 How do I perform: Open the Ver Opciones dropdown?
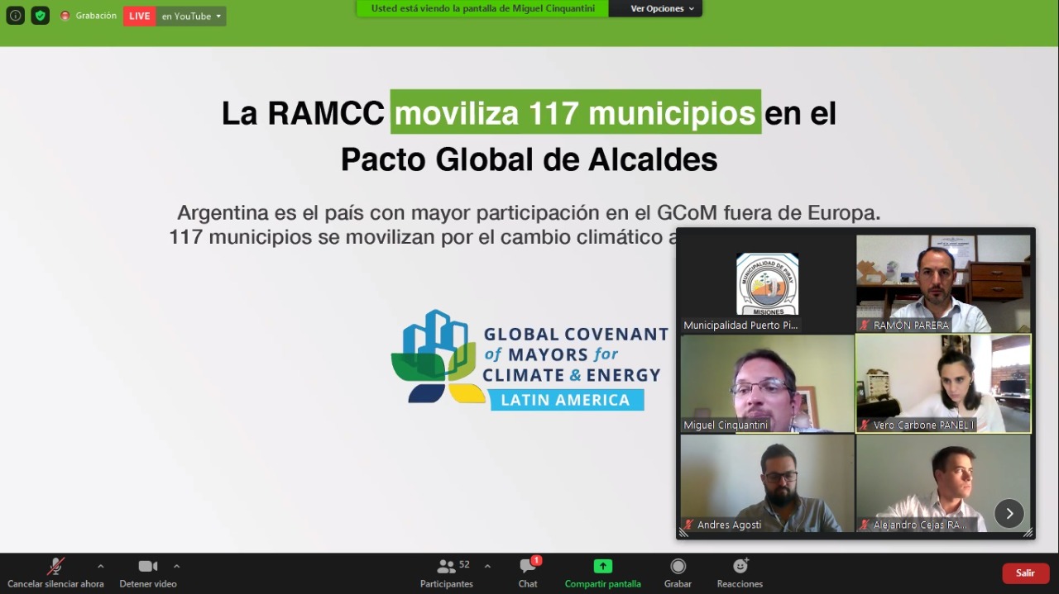[662, 8]
